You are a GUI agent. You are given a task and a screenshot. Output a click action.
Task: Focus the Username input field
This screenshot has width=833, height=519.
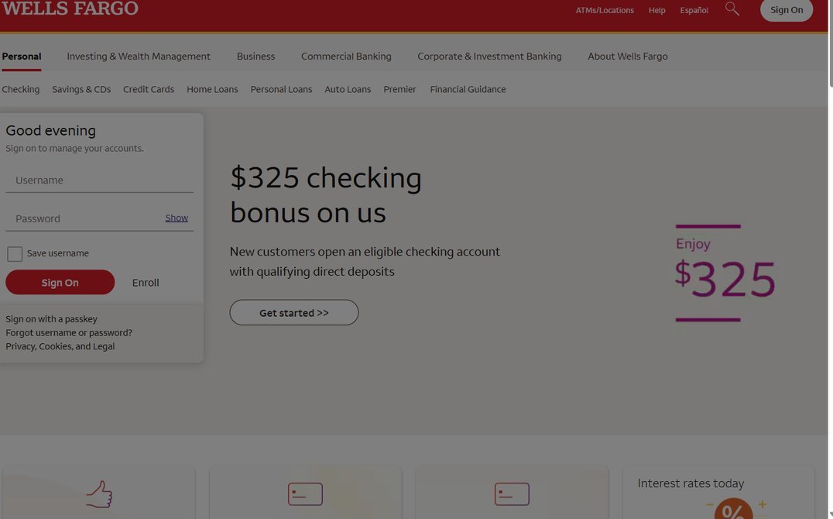coord(99,180)
